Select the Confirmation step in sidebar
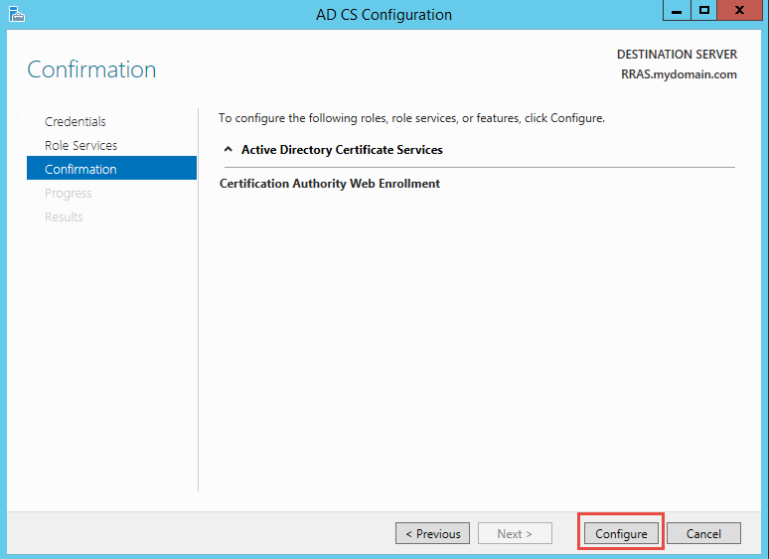 click(x=112, y=168)
